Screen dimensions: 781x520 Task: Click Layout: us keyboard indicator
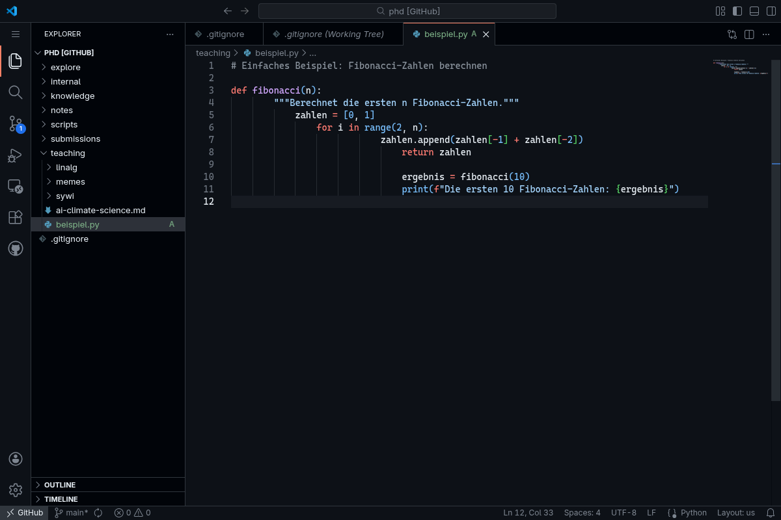tap(736, 513)
